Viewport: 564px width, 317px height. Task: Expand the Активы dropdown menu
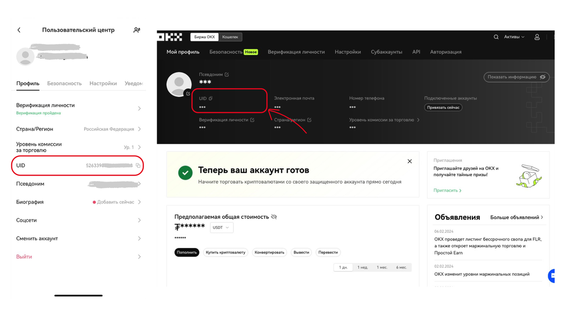[x=514, y=37]
